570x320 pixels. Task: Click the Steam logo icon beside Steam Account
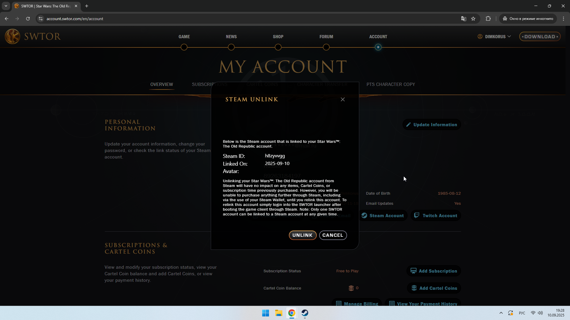[364, 216]
